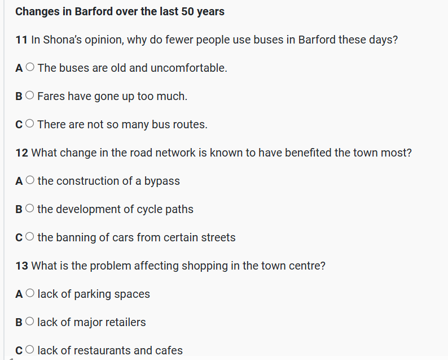This screenshot has width=448, height=360.
Task: Choose option B radio 'Fares have gone up'
Action: pos(30,96)
